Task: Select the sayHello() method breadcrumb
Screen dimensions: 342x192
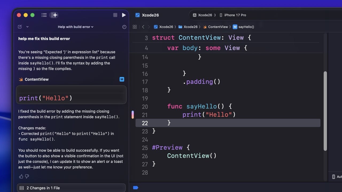Action: pos(243,27)
